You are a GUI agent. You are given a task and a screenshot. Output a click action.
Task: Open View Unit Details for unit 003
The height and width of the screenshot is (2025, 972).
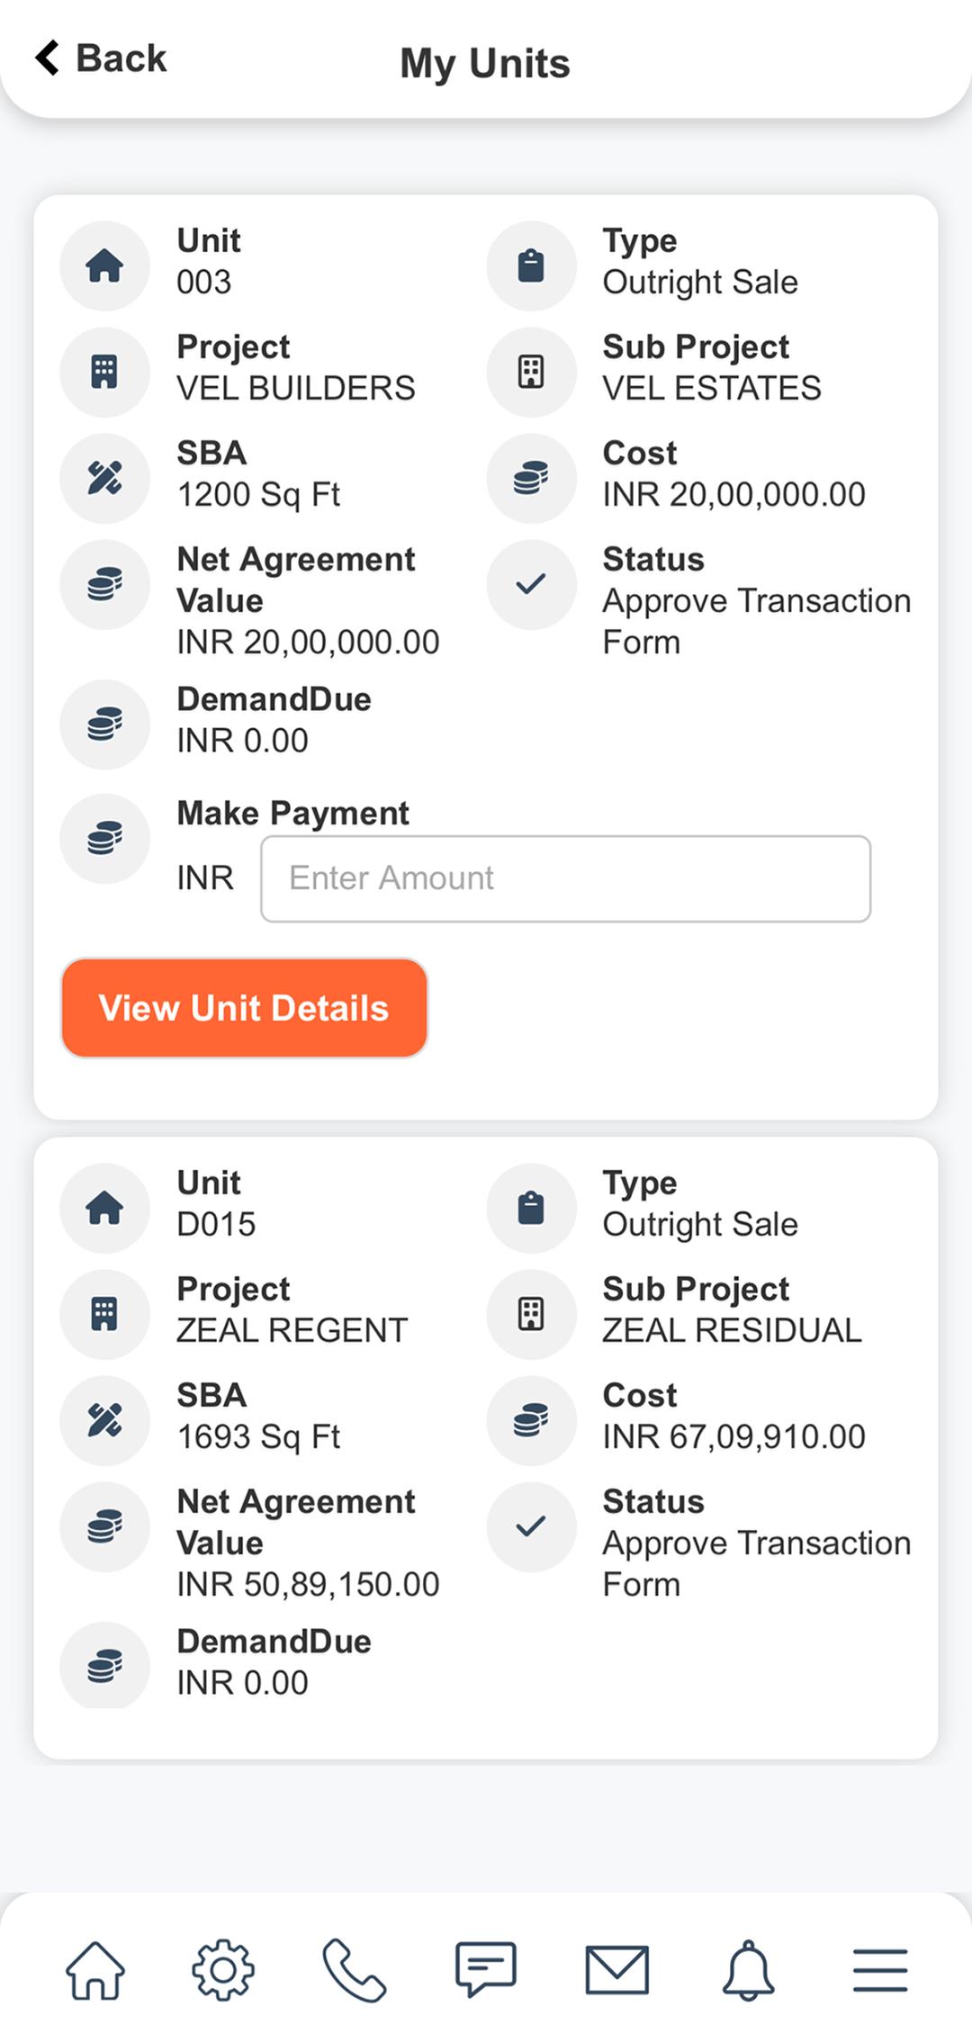(244, 1008)
